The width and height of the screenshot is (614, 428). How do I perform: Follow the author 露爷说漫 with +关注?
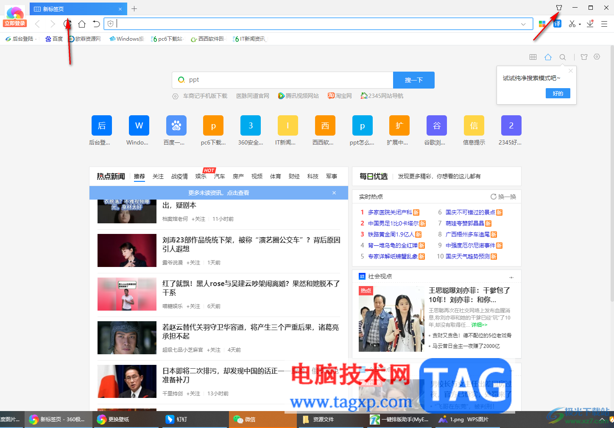[193, 263]
